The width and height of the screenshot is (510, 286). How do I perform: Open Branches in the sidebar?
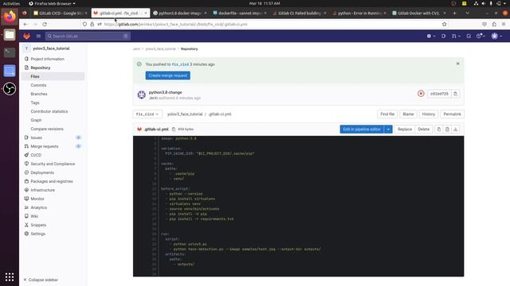tap(39, 94)
